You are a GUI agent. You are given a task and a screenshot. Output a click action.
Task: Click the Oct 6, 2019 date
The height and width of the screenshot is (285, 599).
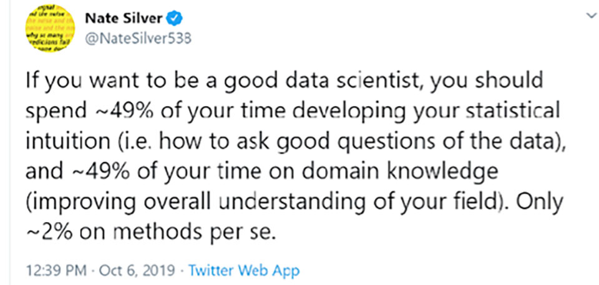[x=137, y=271]
